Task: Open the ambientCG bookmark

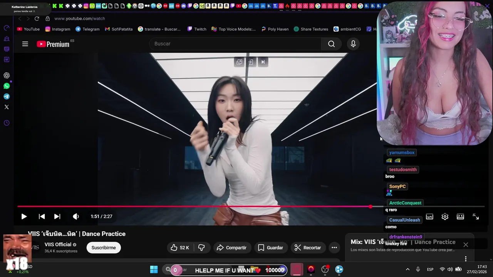Action: [347, 29]
